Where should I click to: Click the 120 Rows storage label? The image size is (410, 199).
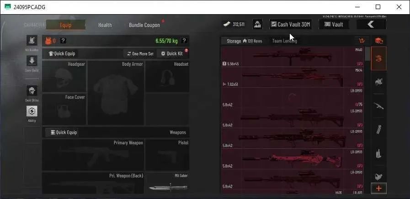tap(253, 41)
